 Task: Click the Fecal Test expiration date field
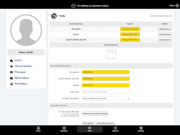tap(106, 92)
